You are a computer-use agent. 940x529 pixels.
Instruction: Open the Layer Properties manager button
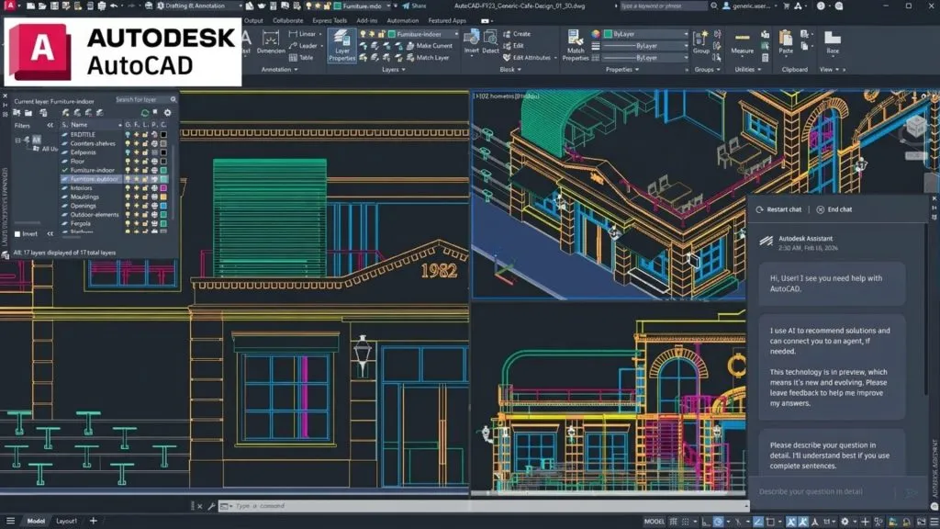341,46
